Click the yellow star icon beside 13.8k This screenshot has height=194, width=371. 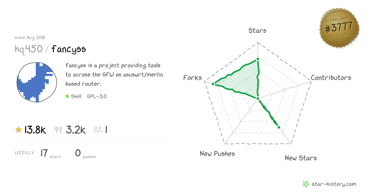19,130
